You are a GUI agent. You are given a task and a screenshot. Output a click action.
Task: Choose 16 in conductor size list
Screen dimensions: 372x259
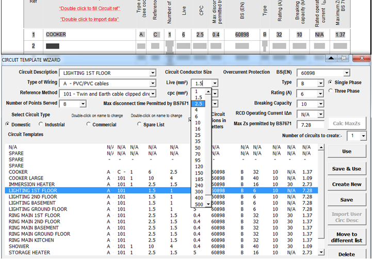click(197, 128)
